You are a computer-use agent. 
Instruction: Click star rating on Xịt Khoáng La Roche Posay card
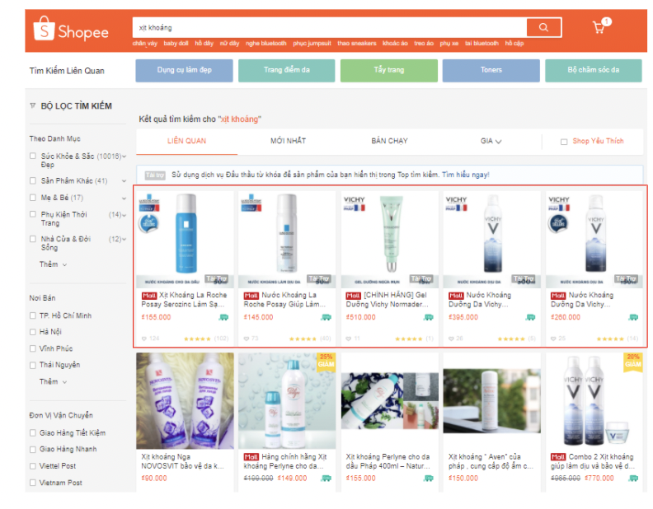pyautogui.click(x=197, y=339)
